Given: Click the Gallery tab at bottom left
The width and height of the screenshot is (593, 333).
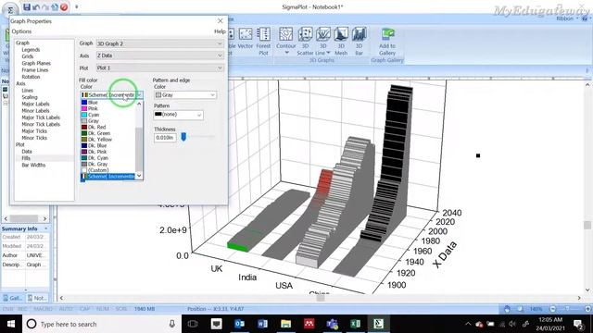Looking at the screenshot, I should click(12, 298).
